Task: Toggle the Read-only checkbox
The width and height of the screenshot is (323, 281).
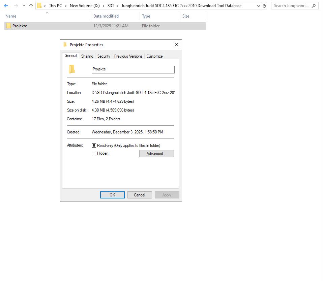Action: [94, 146]
